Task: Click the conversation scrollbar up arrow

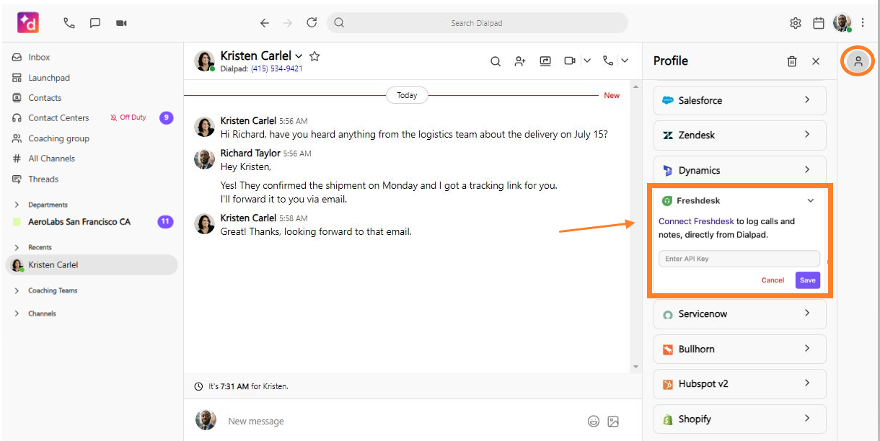Action: coord(635,86)
